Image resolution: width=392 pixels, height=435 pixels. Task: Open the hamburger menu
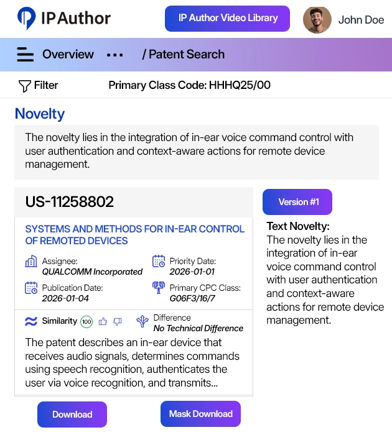(26, 55)
